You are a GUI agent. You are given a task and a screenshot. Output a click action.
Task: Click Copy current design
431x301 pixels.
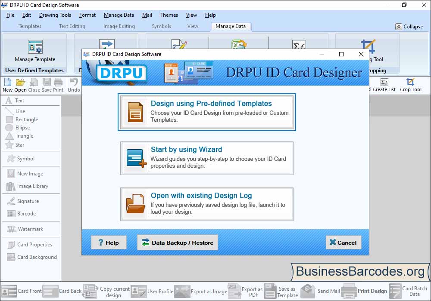(x=106, y=292)
